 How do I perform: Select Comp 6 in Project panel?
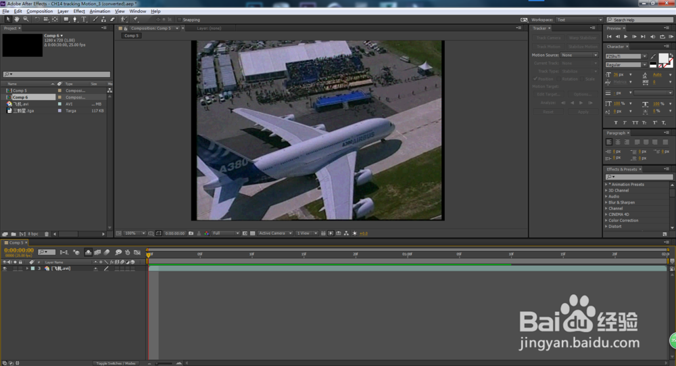coord(20,97)
